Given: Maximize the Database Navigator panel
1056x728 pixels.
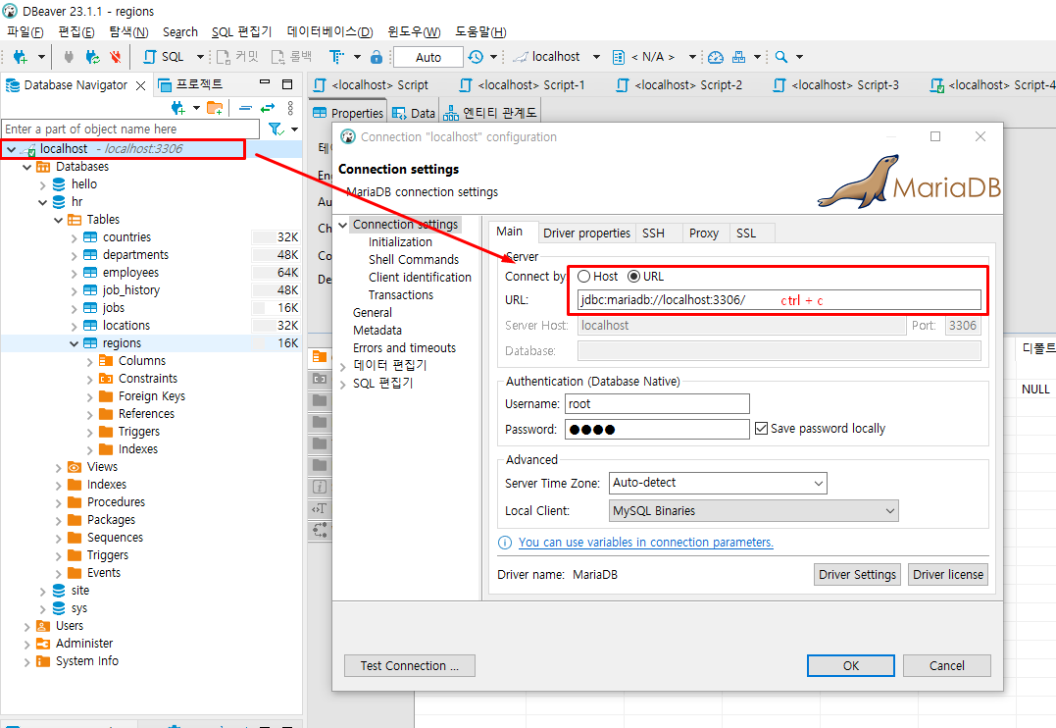Looking at the screenshot, I should tap(287, 83).
